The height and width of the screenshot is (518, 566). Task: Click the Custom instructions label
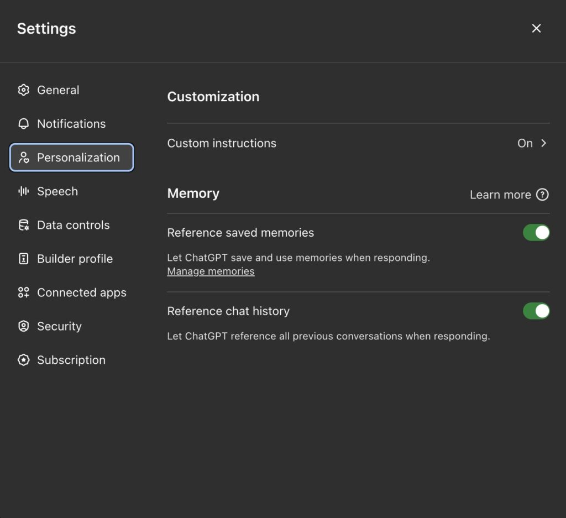222,143
